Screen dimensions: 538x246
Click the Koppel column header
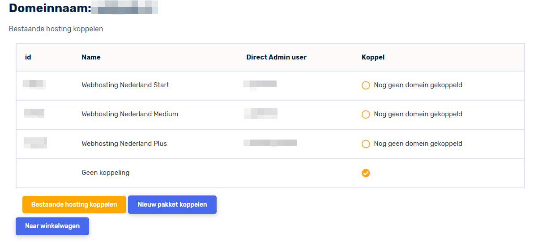373,57
